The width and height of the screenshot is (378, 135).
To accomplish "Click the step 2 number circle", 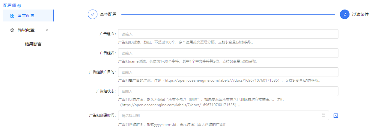I will pos(345,14).
